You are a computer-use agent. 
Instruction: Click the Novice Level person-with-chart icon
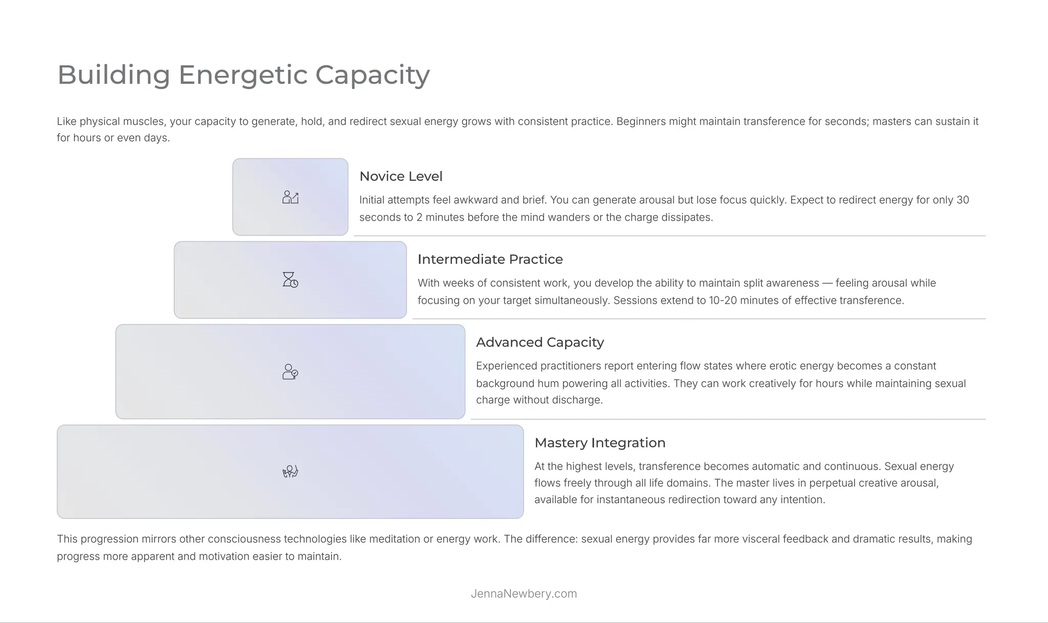tap(290, 197)
